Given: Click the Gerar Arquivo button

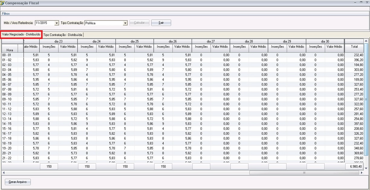Looking at the screenshot, I should pyautogui.click(x=18, y=182).
